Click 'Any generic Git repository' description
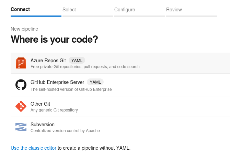231x160 pixels. tap(54, 110)
